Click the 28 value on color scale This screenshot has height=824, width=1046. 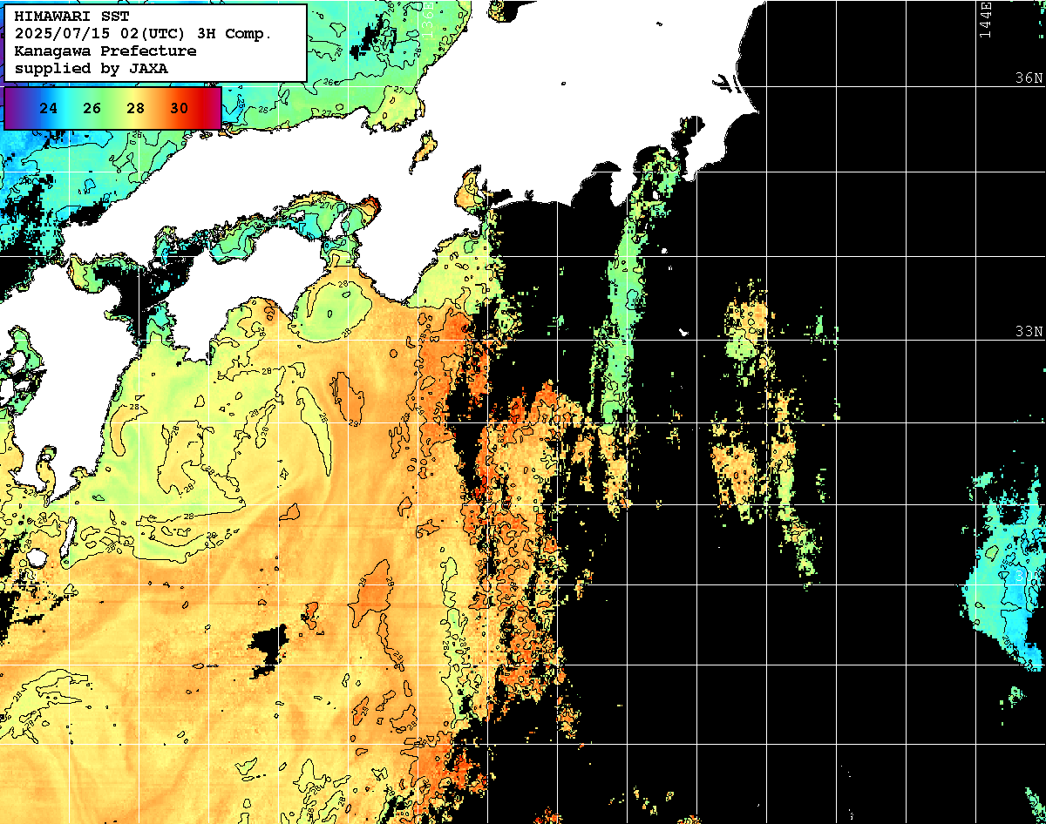[x=136, y=109]
